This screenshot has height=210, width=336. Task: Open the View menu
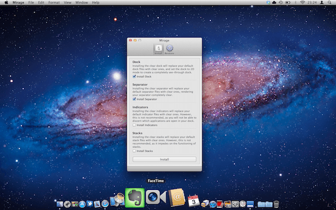click(x=68, y=3)
